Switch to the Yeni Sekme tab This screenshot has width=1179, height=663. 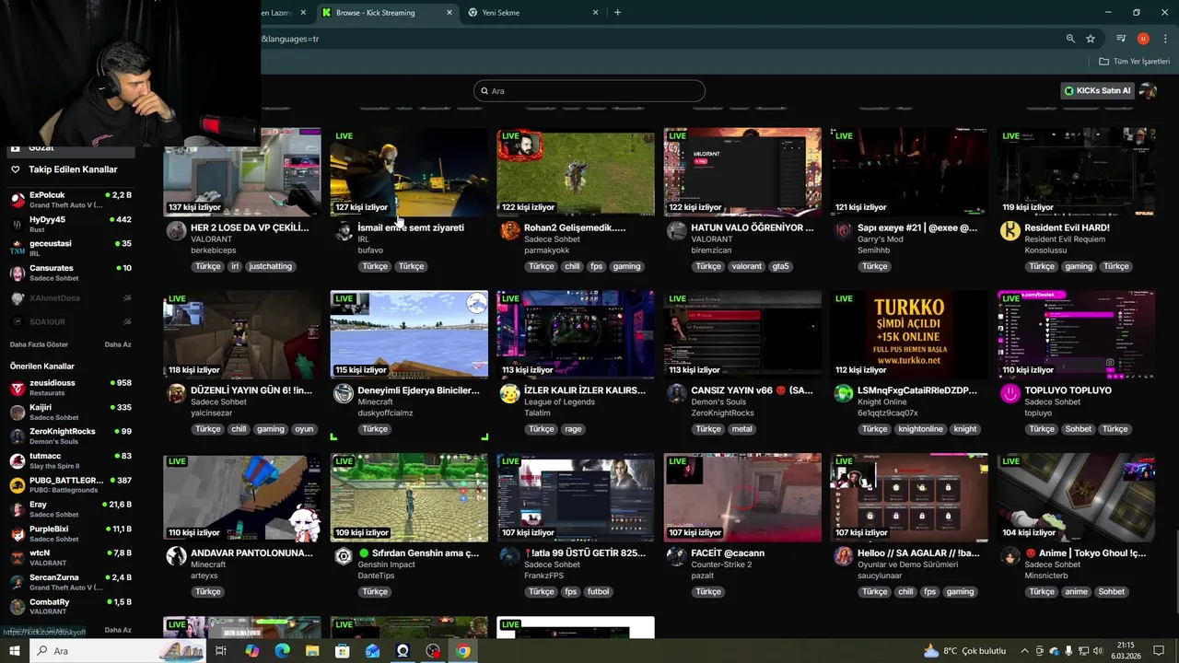[532, 13]
